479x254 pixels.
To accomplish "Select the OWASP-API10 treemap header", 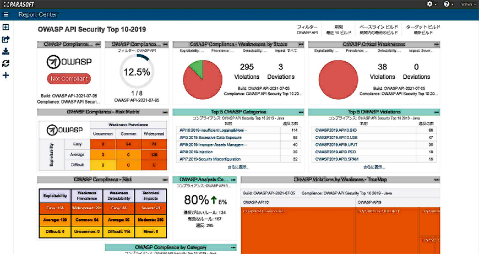I will (298, 202).
